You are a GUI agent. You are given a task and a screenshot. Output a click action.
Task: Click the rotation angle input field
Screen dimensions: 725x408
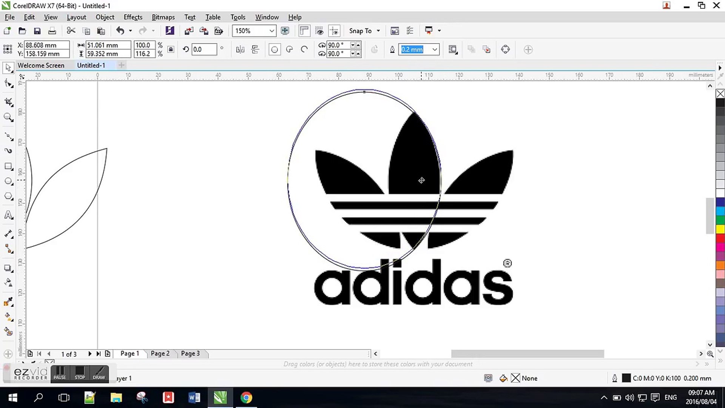click(204, 49)
